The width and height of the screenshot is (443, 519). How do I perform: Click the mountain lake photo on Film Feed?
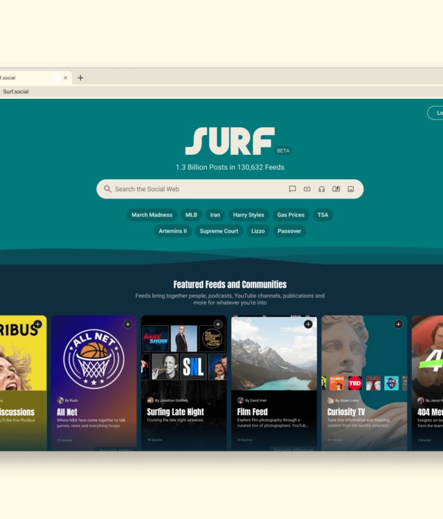click(274, 353)
